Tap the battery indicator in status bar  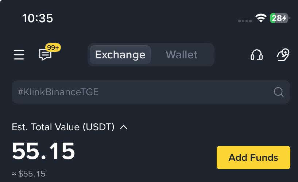coord(279,18)
